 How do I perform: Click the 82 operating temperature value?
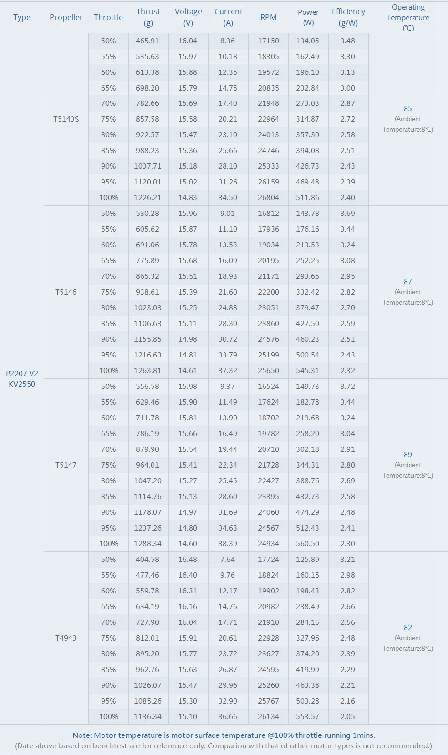click(408, 628)
